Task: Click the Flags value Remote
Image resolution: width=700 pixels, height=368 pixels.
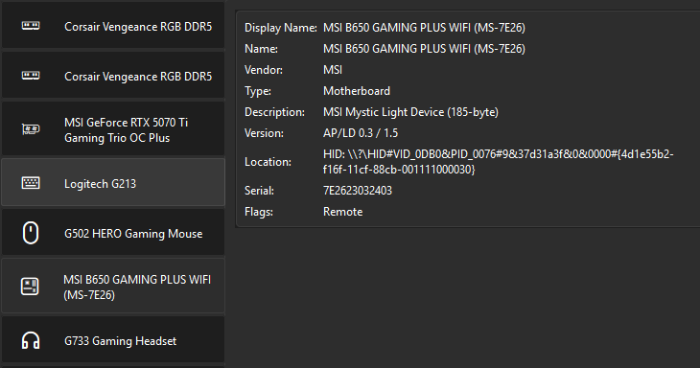Action: coord(342,212)
